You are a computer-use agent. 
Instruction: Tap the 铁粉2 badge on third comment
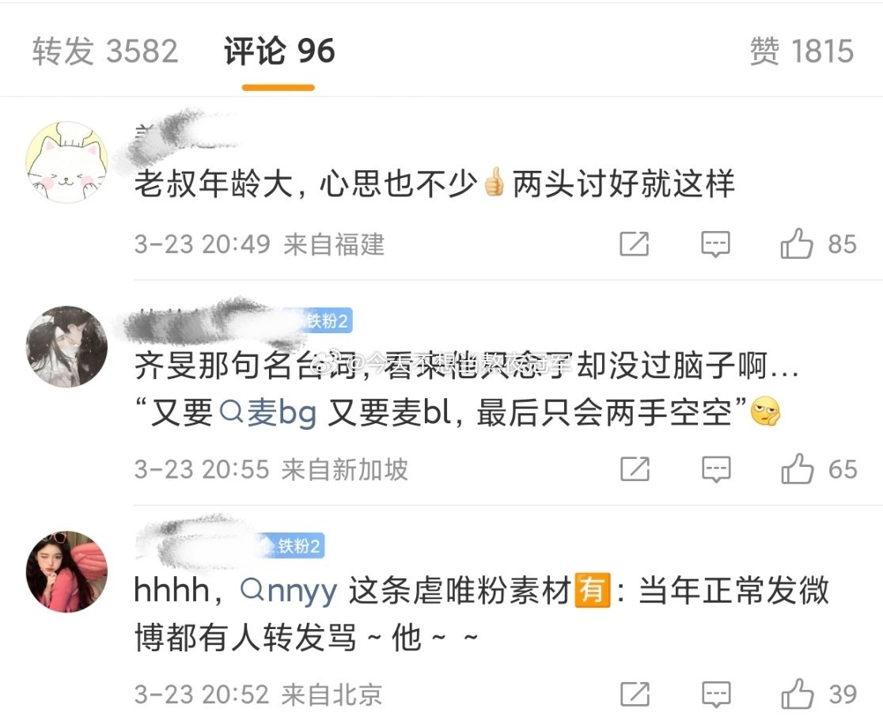pos(294,546)
